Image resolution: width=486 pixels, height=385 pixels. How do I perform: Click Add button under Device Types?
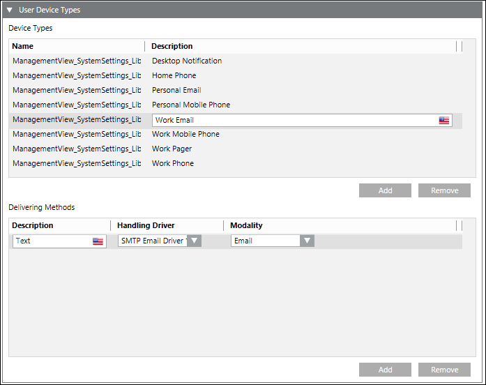click(385, 190)
